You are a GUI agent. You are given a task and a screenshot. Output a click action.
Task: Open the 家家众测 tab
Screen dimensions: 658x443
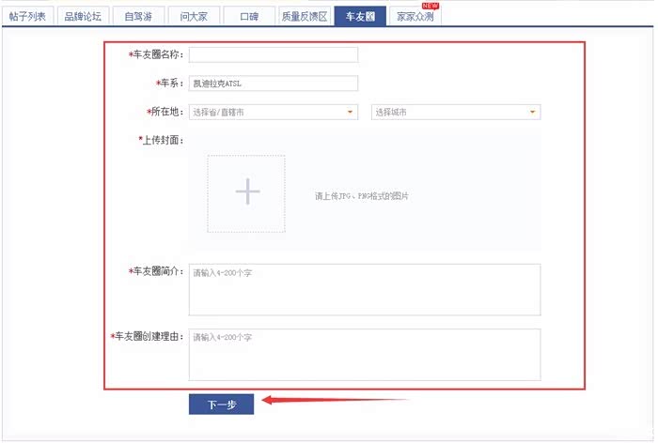click(x=415, y=17)
